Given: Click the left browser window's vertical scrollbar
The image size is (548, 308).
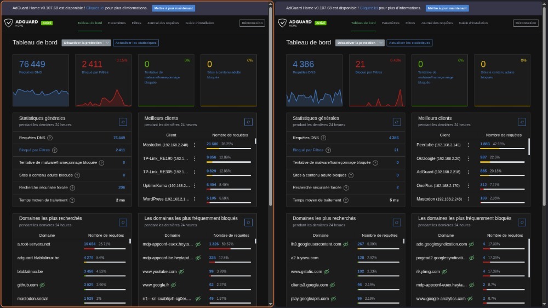Looking at the screenshot, I should (271, 110).
